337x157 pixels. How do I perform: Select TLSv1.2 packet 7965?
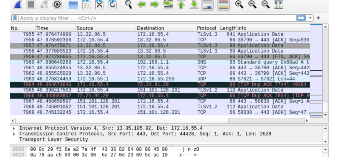click(160, 90)
